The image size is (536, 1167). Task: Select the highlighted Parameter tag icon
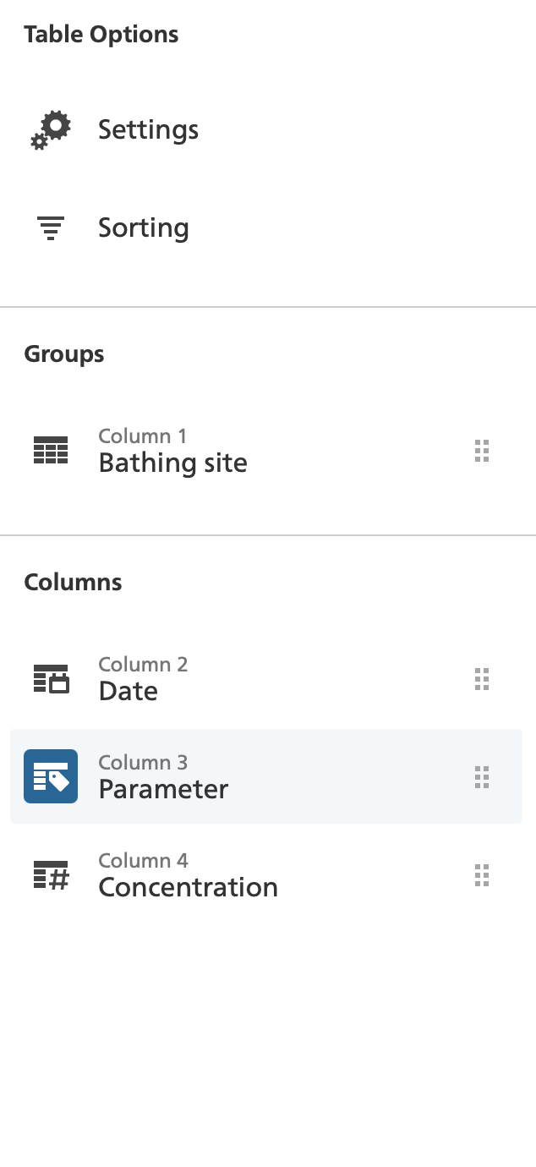(50, 775)
